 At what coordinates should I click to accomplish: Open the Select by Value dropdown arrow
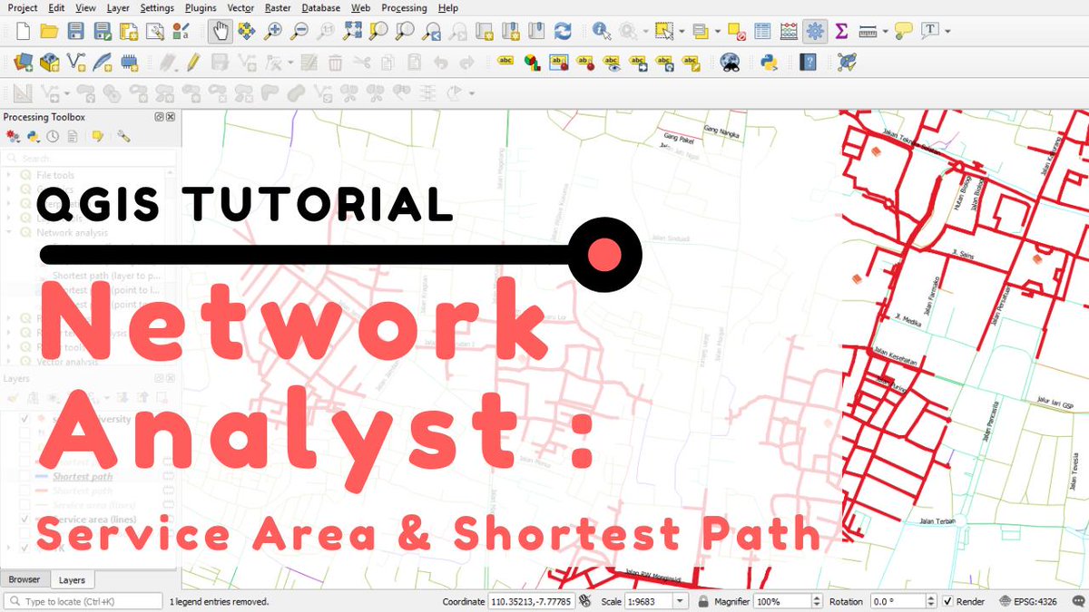(x=717, y=32)
